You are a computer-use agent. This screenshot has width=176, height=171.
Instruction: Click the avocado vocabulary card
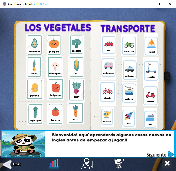34,45
